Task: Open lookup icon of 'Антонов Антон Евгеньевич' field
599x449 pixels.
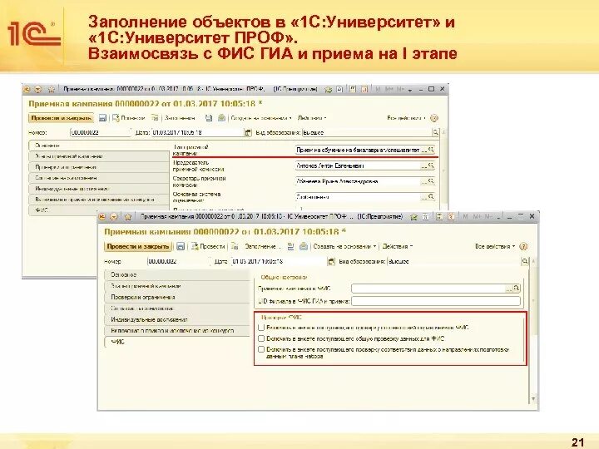Action: click(x=431, y=165)
